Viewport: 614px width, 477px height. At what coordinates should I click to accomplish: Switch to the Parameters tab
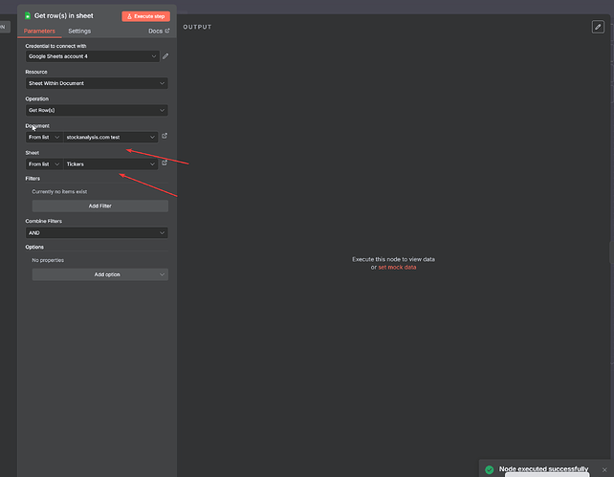(39, 31)
